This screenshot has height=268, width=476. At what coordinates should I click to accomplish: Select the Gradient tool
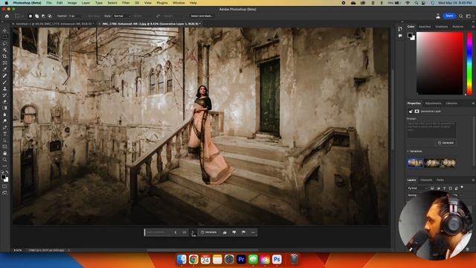point(4,108)
